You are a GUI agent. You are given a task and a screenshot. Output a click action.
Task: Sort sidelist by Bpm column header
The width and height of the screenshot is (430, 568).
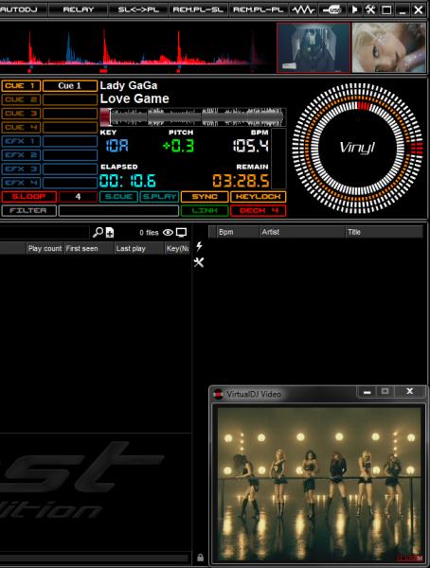click(238, 232)
